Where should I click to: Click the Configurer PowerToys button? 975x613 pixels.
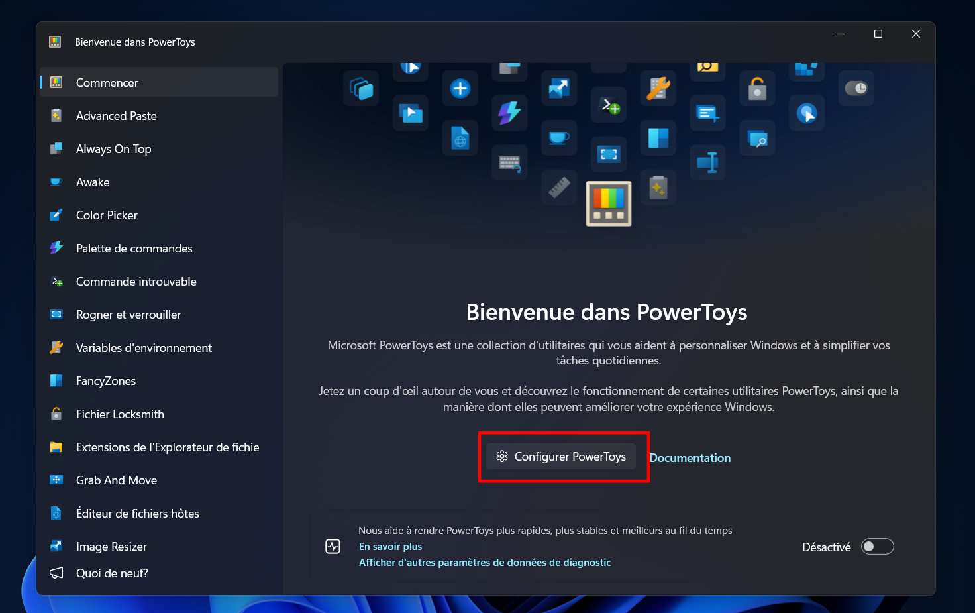[561, 457]
